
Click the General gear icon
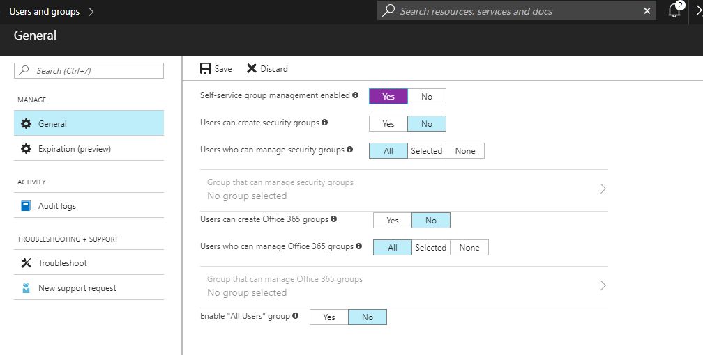pyautogui.click(x=26, y=124)
